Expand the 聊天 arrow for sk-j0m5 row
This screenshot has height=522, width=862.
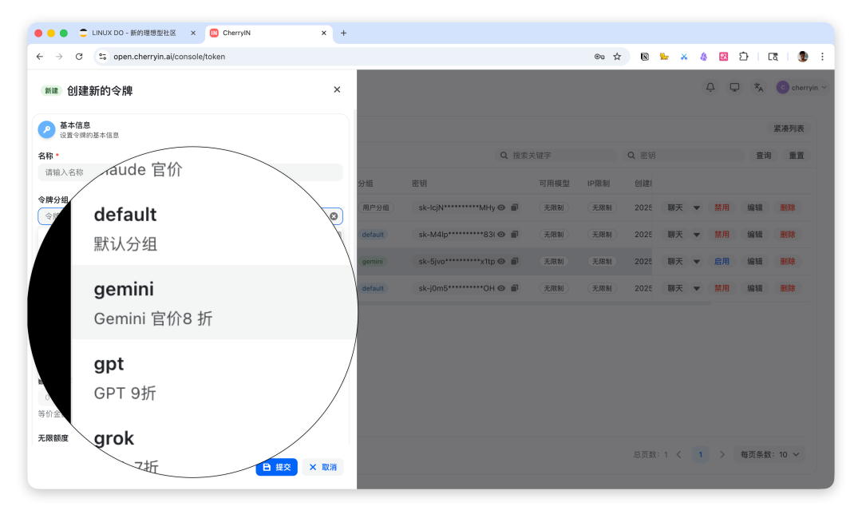[697, 288]
